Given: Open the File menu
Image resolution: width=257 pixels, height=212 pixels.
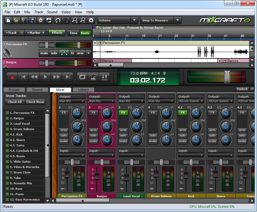Looking at the screenshot, I should 7,12.
